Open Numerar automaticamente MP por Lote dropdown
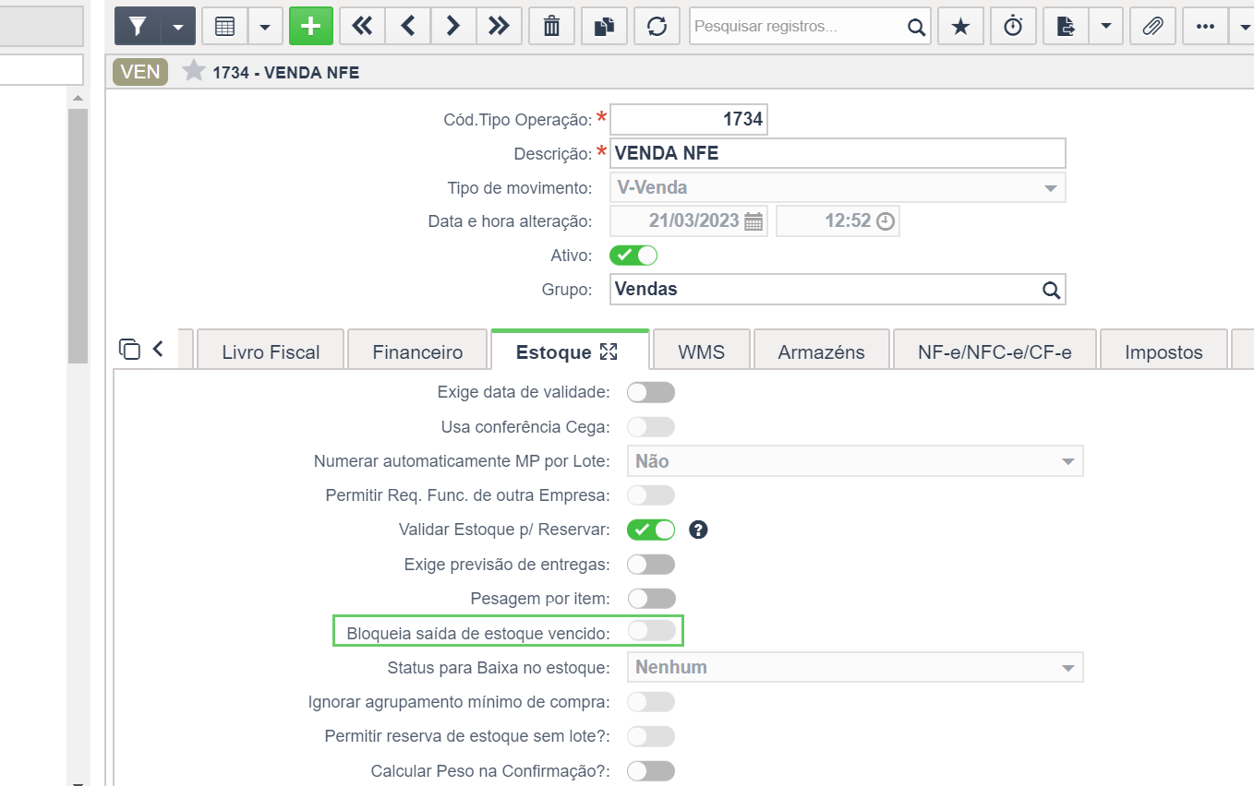This screenshot has width=1254, height=786. tap(855, 461)
